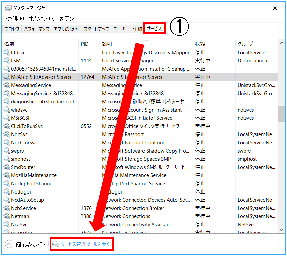
Task: Sort by the 状態 column header
Action: coord(200,44)
